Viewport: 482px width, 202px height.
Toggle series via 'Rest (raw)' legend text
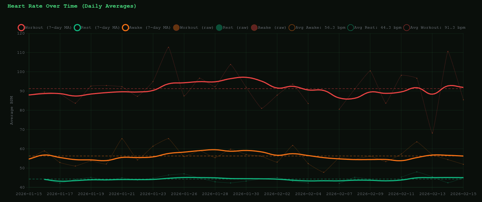(x=236, y=28)
